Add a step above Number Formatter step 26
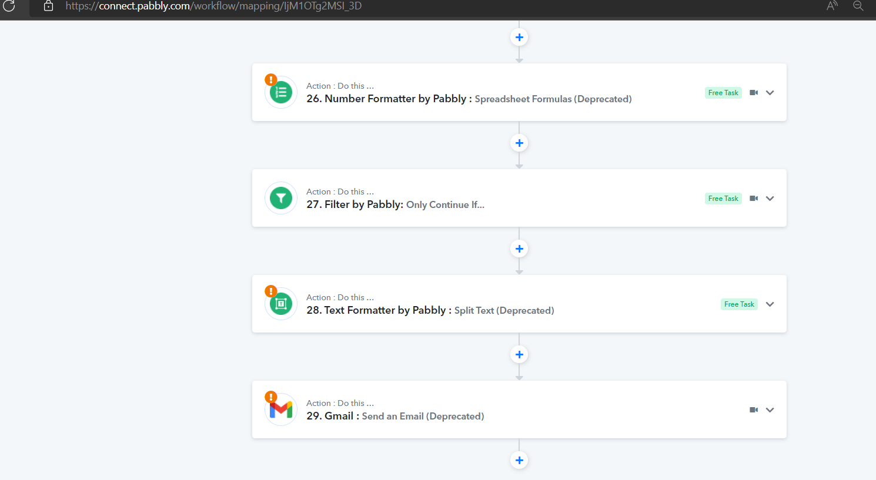 point(519,38)
